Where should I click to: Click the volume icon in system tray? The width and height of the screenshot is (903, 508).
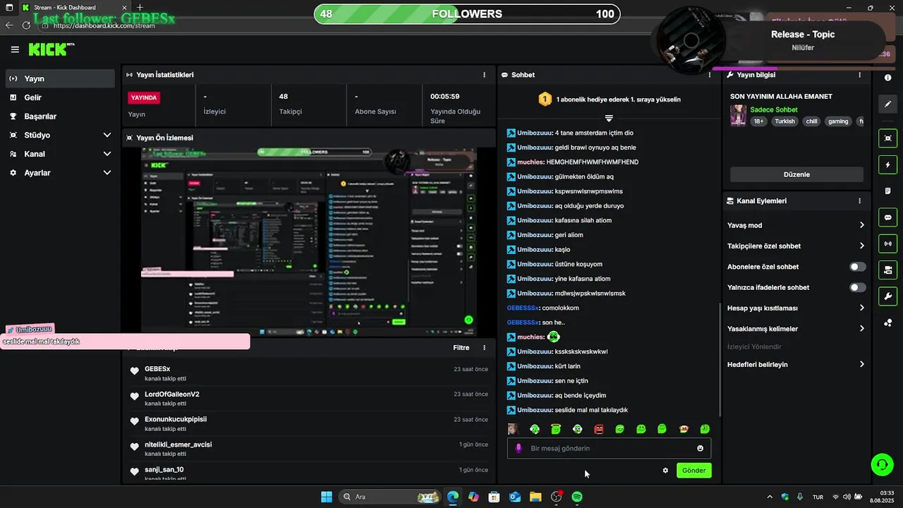847,497
